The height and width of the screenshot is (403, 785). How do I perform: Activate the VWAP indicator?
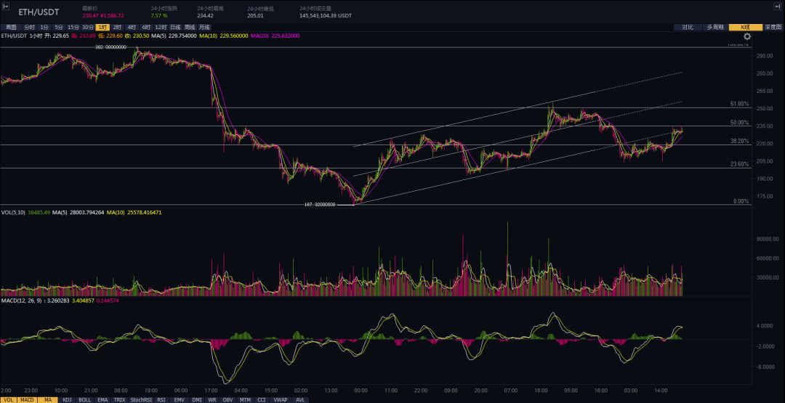click(281, 400)
